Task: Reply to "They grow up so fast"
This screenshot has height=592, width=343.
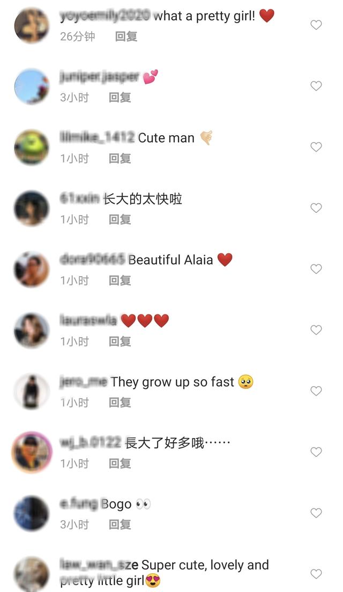Action: (x=120, y=403)
